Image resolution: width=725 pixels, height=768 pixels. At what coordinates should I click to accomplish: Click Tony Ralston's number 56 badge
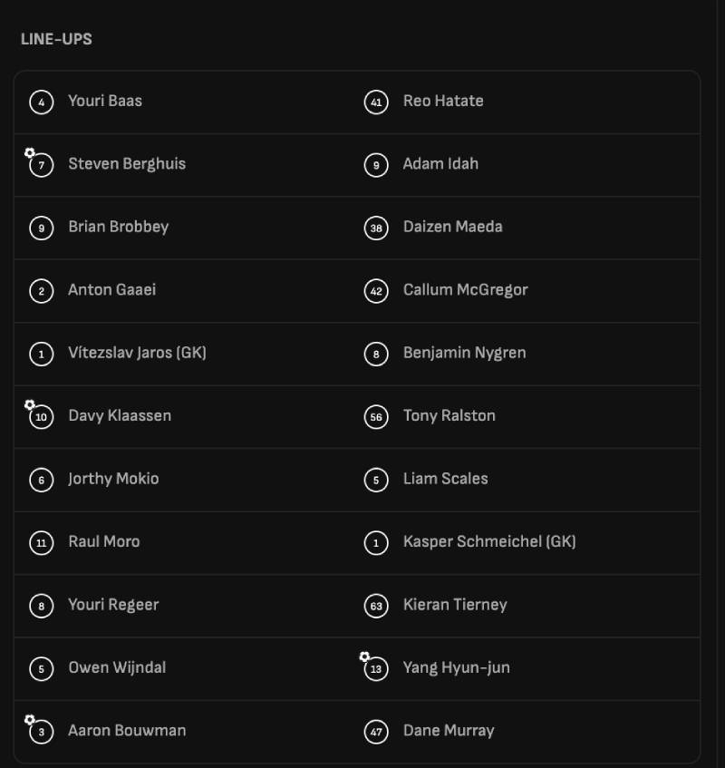coord(376,416)
